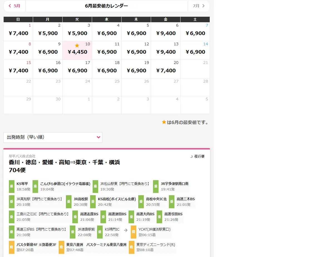Click the 夜行便 moon icon

click(191, 156)
